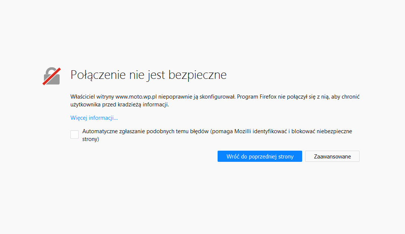The height and width of the screenshot is (234, 405).
Task: Click the words "nie jest" in the heading
Action: 147,75
